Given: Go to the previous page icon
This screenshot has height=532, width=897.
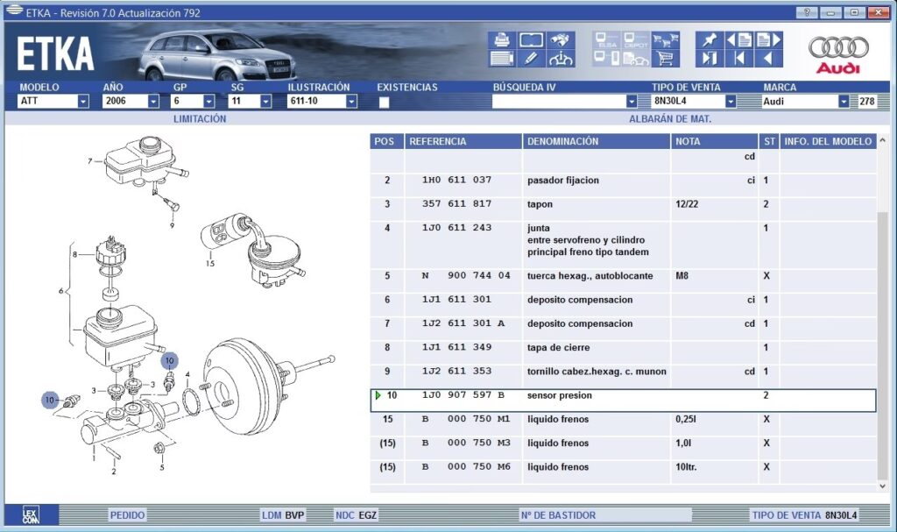Looking at the screenshot, I should pos(739,40).
